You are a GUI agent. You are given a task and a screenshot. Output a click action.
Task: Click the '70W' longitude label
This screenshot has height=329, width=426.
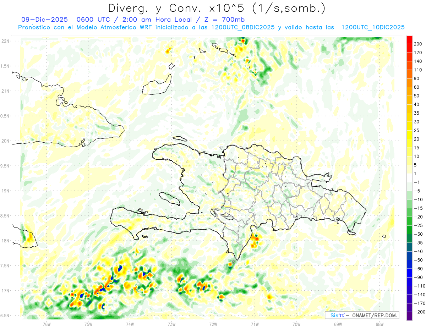coord(296,324)
